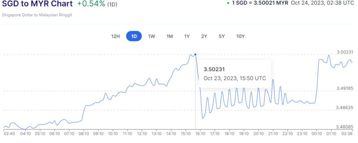Click the +0.54% change value
Image resolution: width=358 pixels, height=143 pixels.
[x=91, y=4]
